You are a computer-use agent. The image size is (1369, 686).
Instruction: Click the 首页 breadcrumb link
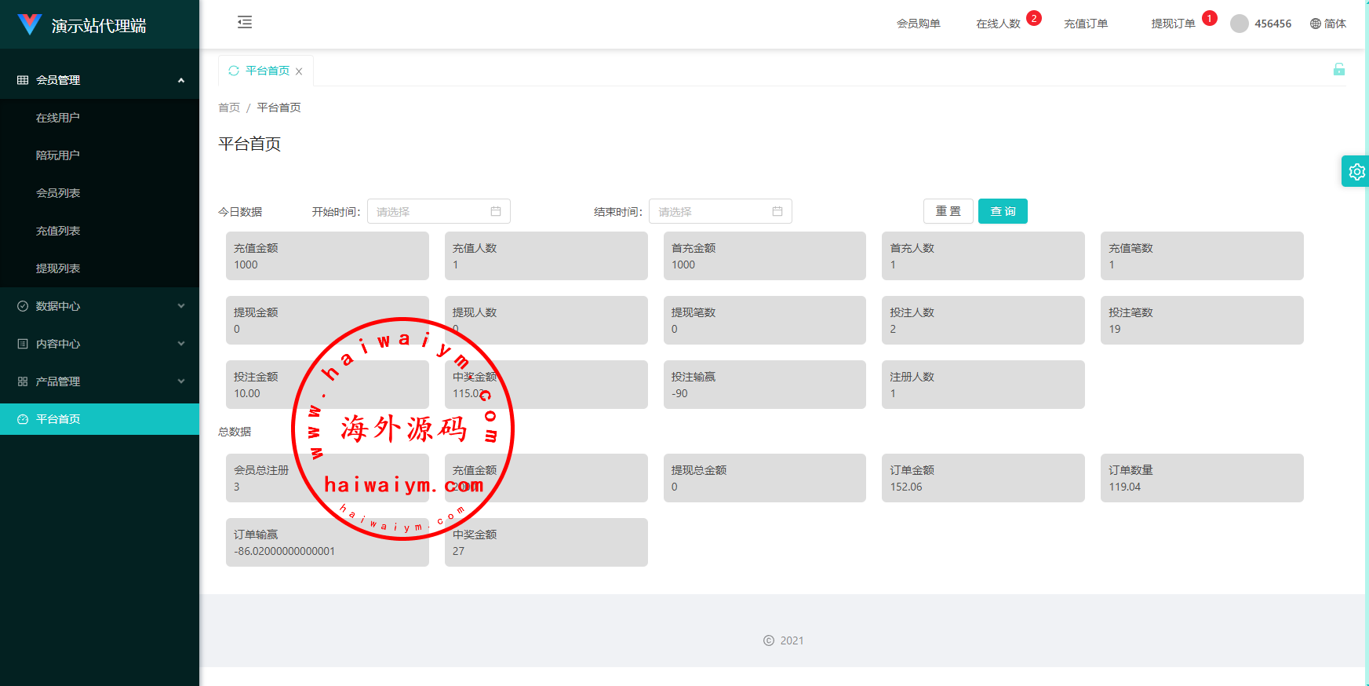tap(229, 108)
